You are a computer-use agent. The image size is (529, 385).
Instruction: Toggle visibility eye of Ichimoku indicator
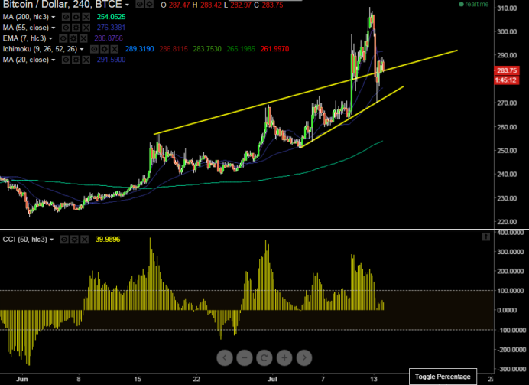[x=94, y=49]
